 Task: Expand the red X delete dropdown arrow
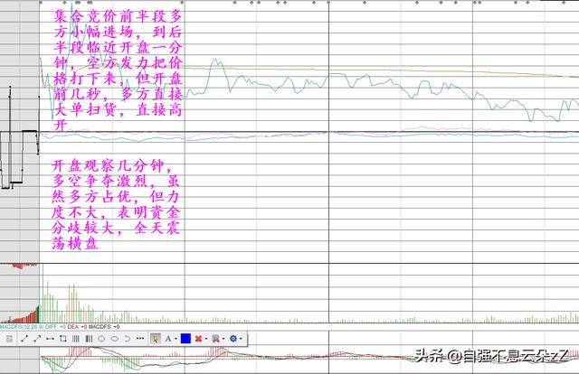click(x=205, y=340)
